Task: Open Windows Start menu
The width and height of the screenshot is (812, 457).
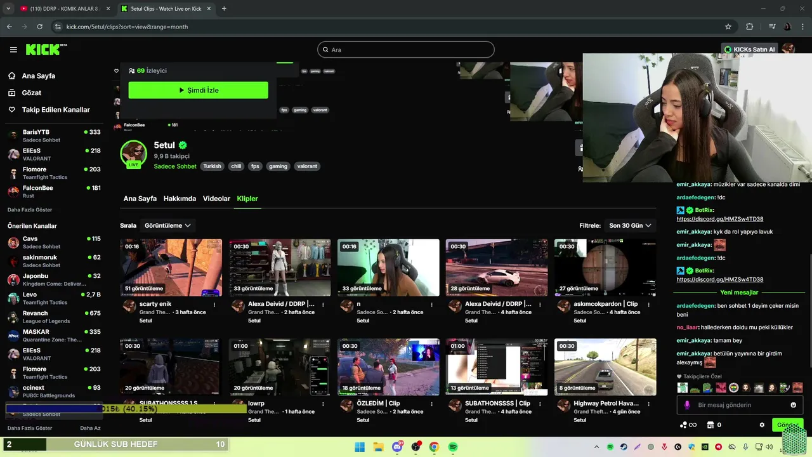Action: coord(360,447)
